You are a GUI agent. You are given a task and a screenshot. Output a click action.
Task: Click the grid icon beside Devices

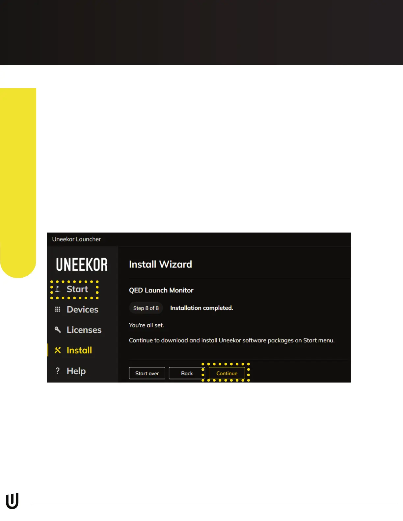(x=58, y=310)
